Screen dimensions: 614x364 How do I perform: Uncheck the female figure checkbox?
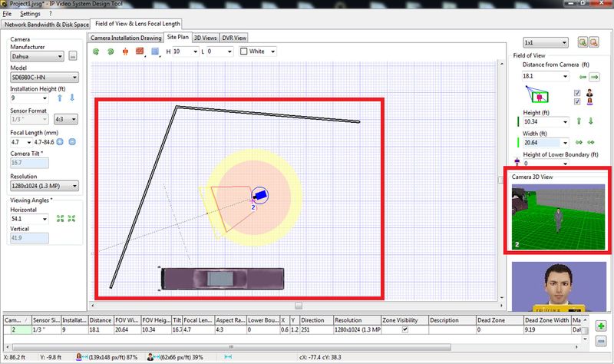578,101
